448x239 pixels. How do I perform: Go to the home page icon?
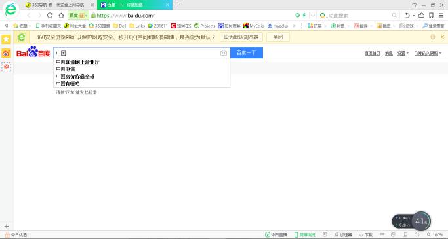(x=61, y=16)
